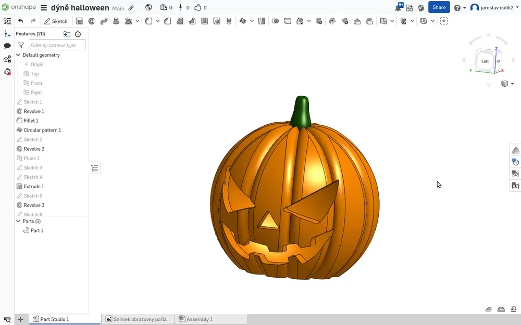Expand the Parts (1) section
Image resolution: width=521 pixels, height=325 pixels.
pos(18,221)
